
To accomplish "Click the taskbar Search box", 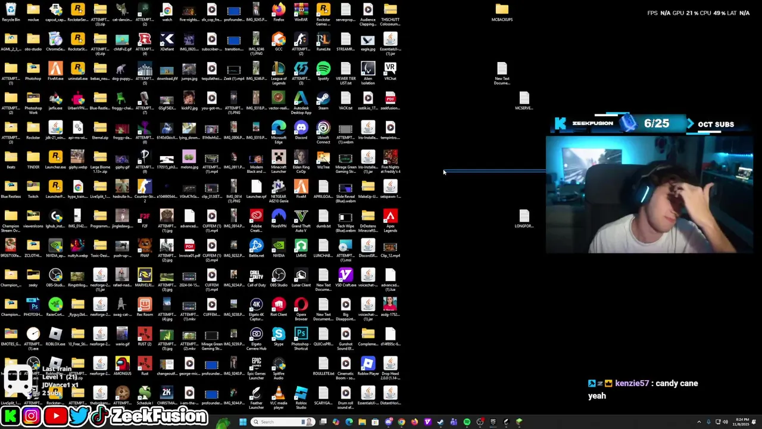I will coord(282,422).
